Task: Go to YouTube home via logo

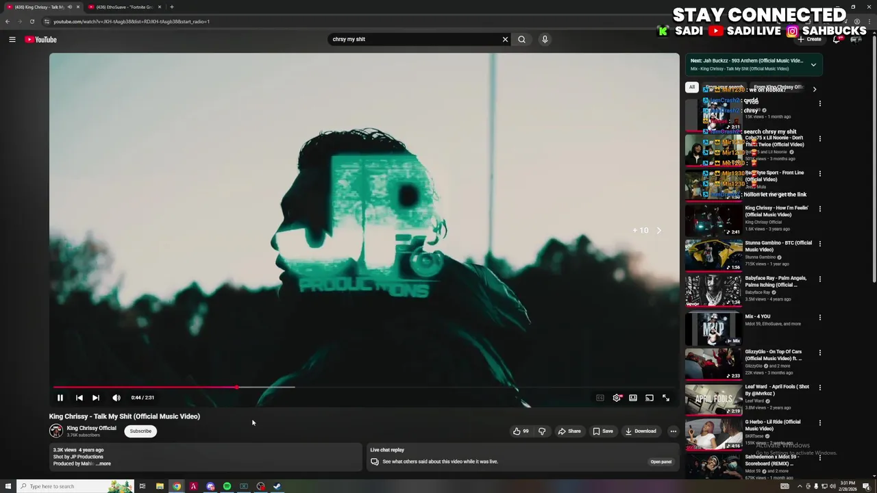Action: click(41, 40)
